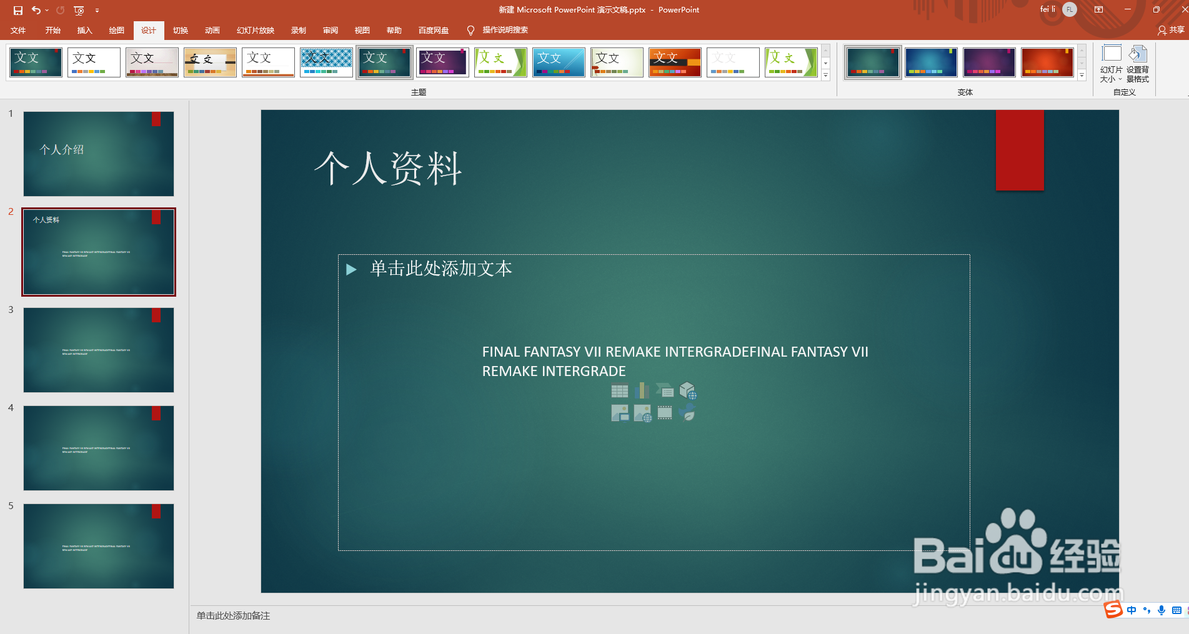Apply the purple gradient theme
This screenshot has width=1189, height=634.
click(442, 62)
